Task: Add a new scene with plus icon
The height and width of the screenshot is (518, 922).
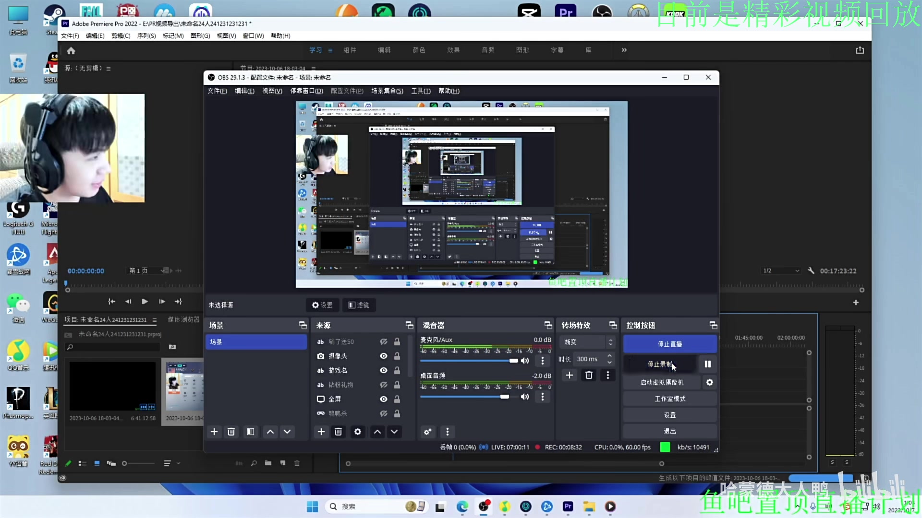Action: pyautogui.click(x=214, y=432)
